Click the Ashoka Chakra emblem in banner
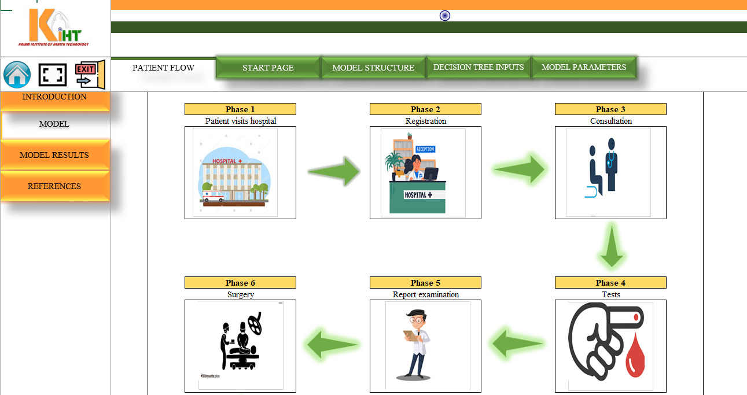747x395 pixels. coord(445,16)
